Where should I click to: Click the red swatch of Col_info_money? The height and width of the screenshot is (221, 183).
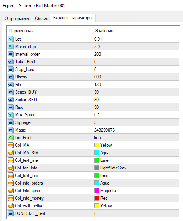click(96, 198)
